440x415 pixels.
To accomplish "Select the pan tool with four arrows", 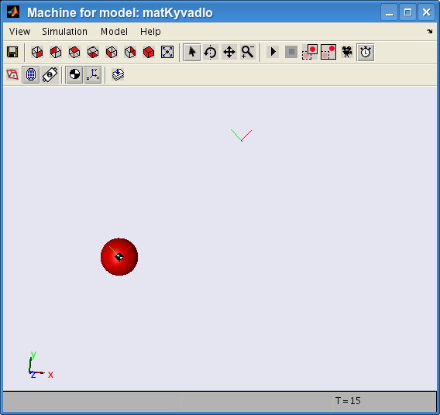I will click(x=229, y=52).
